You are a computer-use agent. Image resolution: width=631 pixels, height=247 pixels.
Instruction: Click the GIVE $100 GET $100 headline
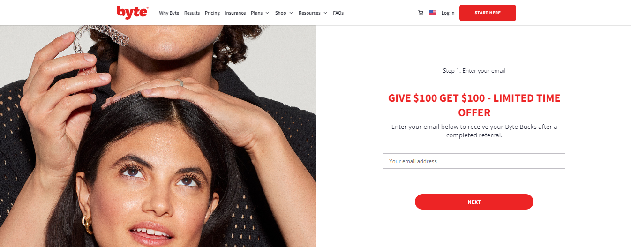pyautogui.click(x=474, y=105)
